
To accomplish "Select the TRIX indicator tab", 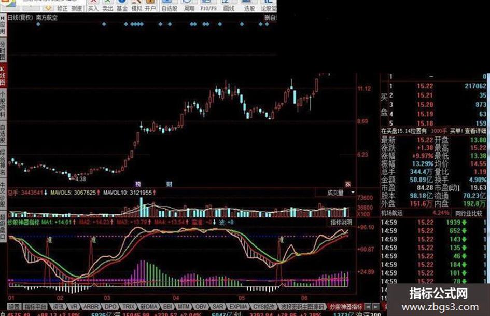I will (129, 307).
